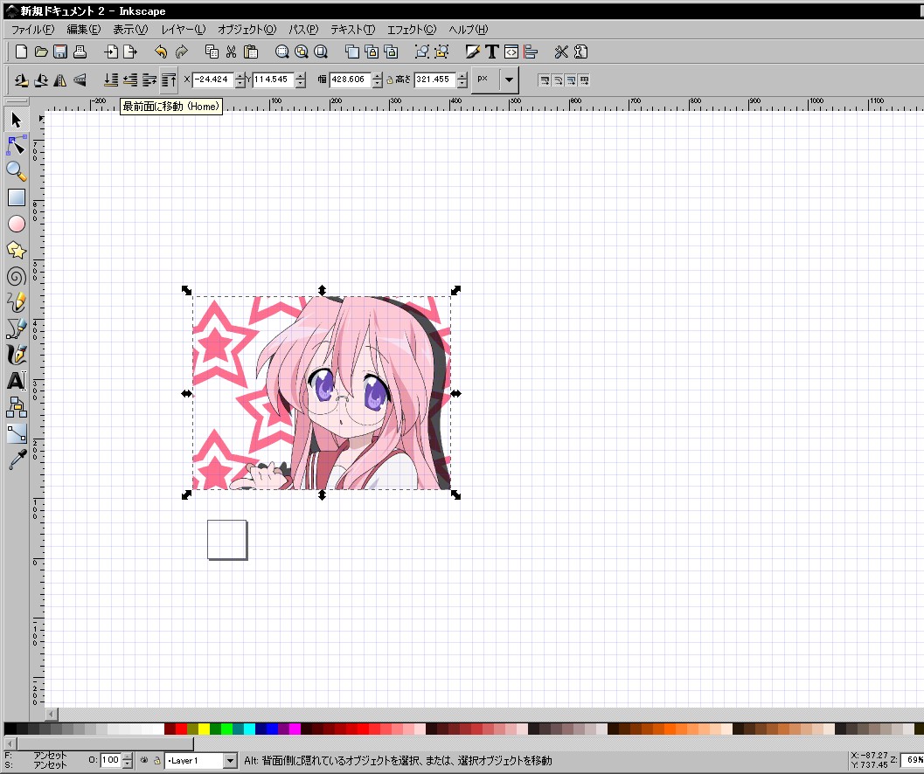
Task: Select the Gradient tool
Action: (16, 433)
